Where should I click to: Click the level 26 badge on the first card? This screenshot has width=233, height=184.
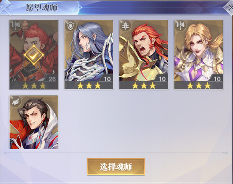click(x=52, y=79)
